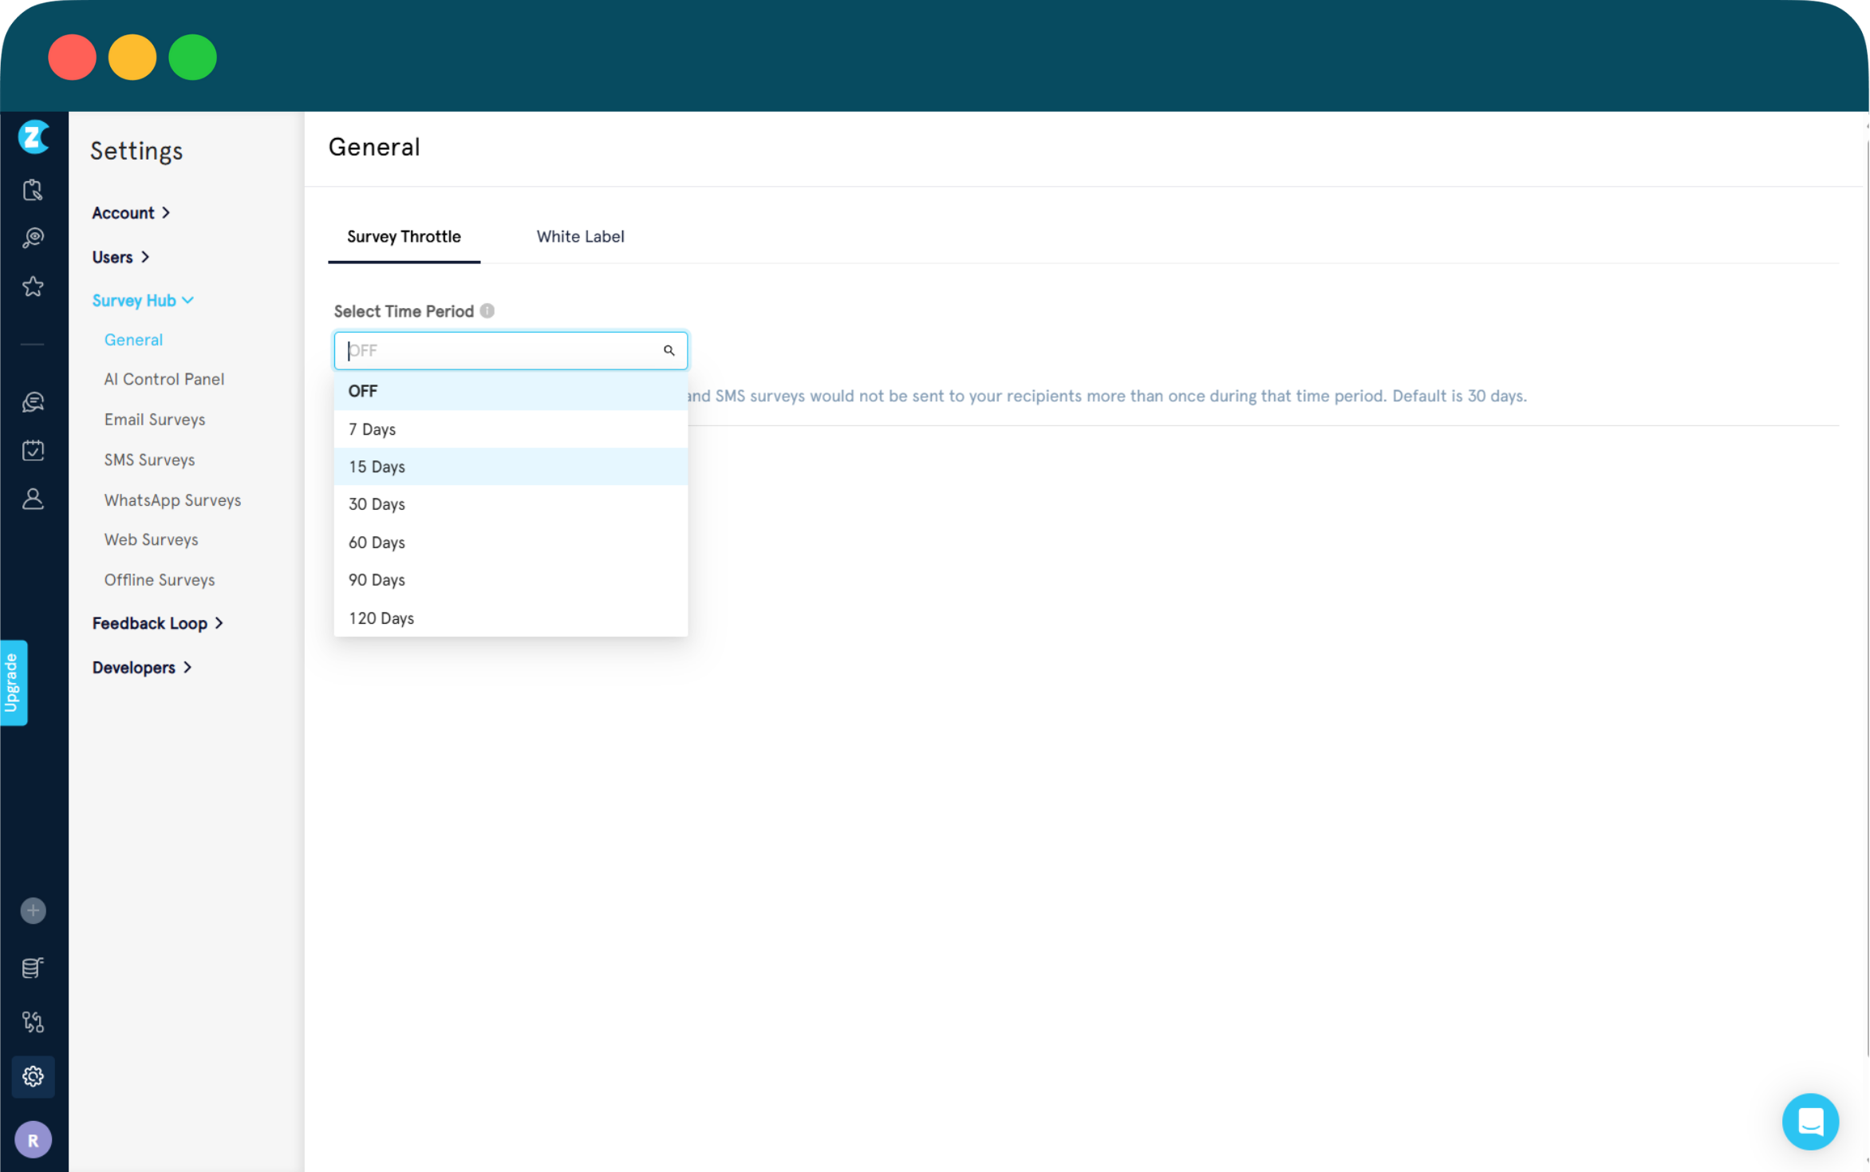Click the settings gear icon in sidebar

(x=33, y=1076)
